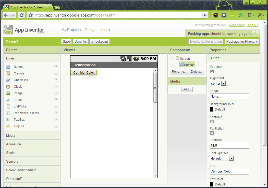Screen dimensions: 268x188
Task: Enable FontBold for Button1
Action: click(x=212, y=121)
